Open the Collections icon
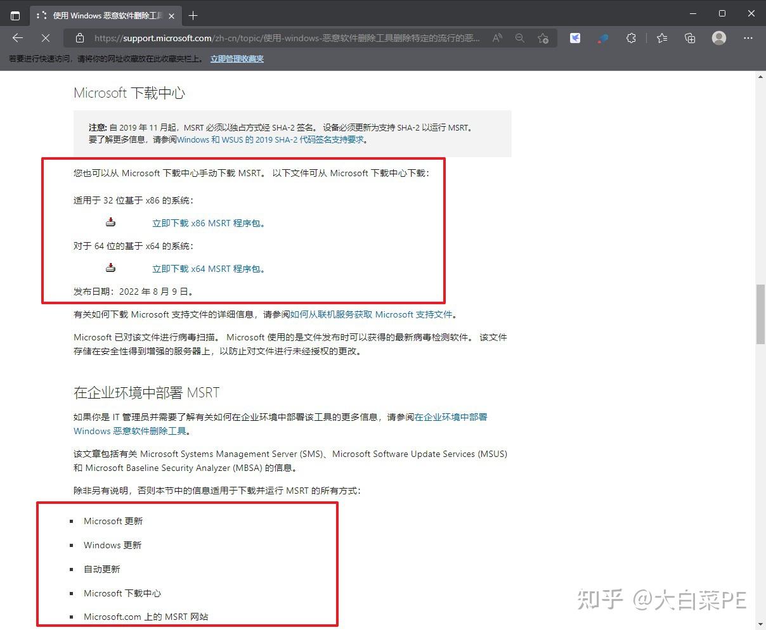Screen dimensions: 766x630 pyautogui.click(x=690, y=38)
